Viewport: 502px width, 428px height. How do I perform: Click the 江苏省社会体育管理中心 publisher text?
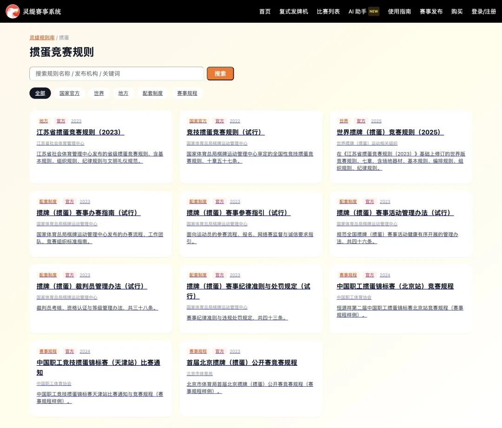coord(60,143)
